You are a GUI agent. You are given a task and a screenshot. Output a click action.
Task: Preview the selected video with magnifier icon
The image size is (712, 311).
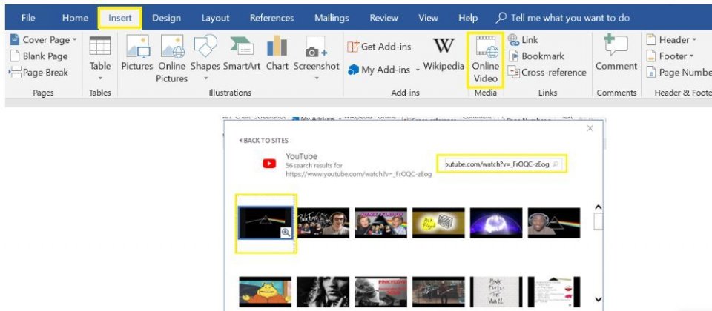[286, 233]
